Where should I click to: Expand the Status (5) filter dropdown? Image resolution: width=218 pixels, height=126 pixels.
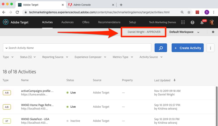(28, 57)
